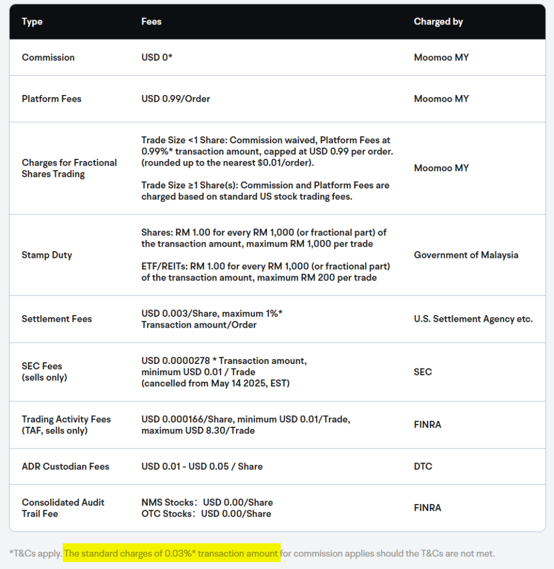Click the 'USD 0.99/Order' fee text
The height and width of the screenshot is (569, 554).
click(x=176, y=99)
